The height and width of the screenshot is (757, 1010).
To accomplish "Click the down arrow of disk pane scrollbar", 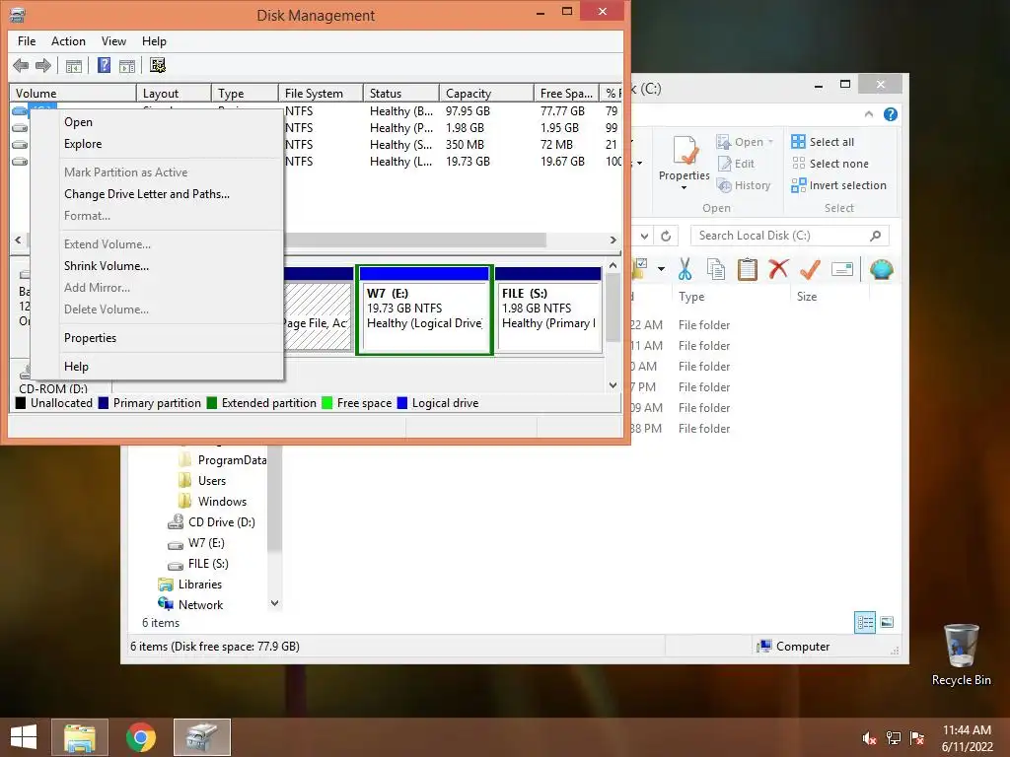I will (613, 385).
